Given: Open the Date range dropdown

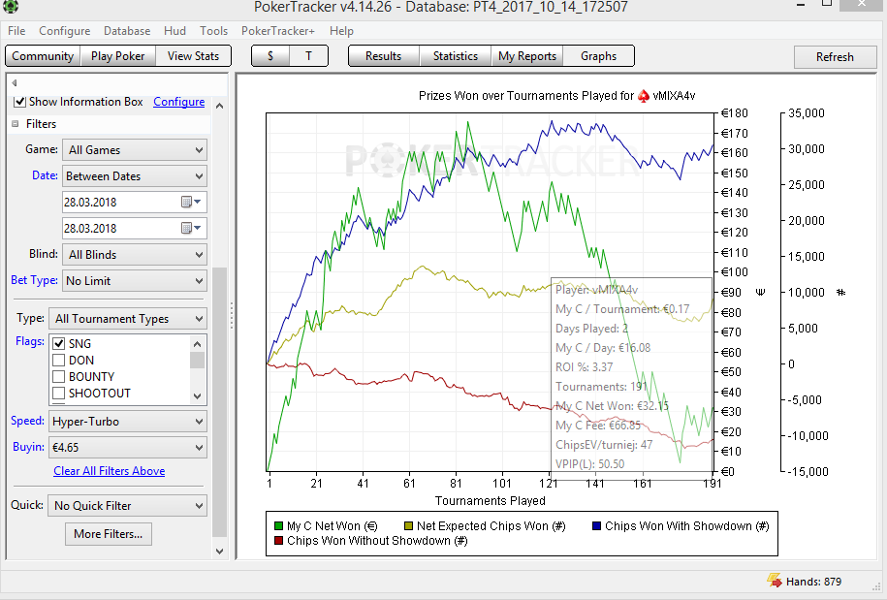Looking at the screenshot, I should [x=135, y=175].
